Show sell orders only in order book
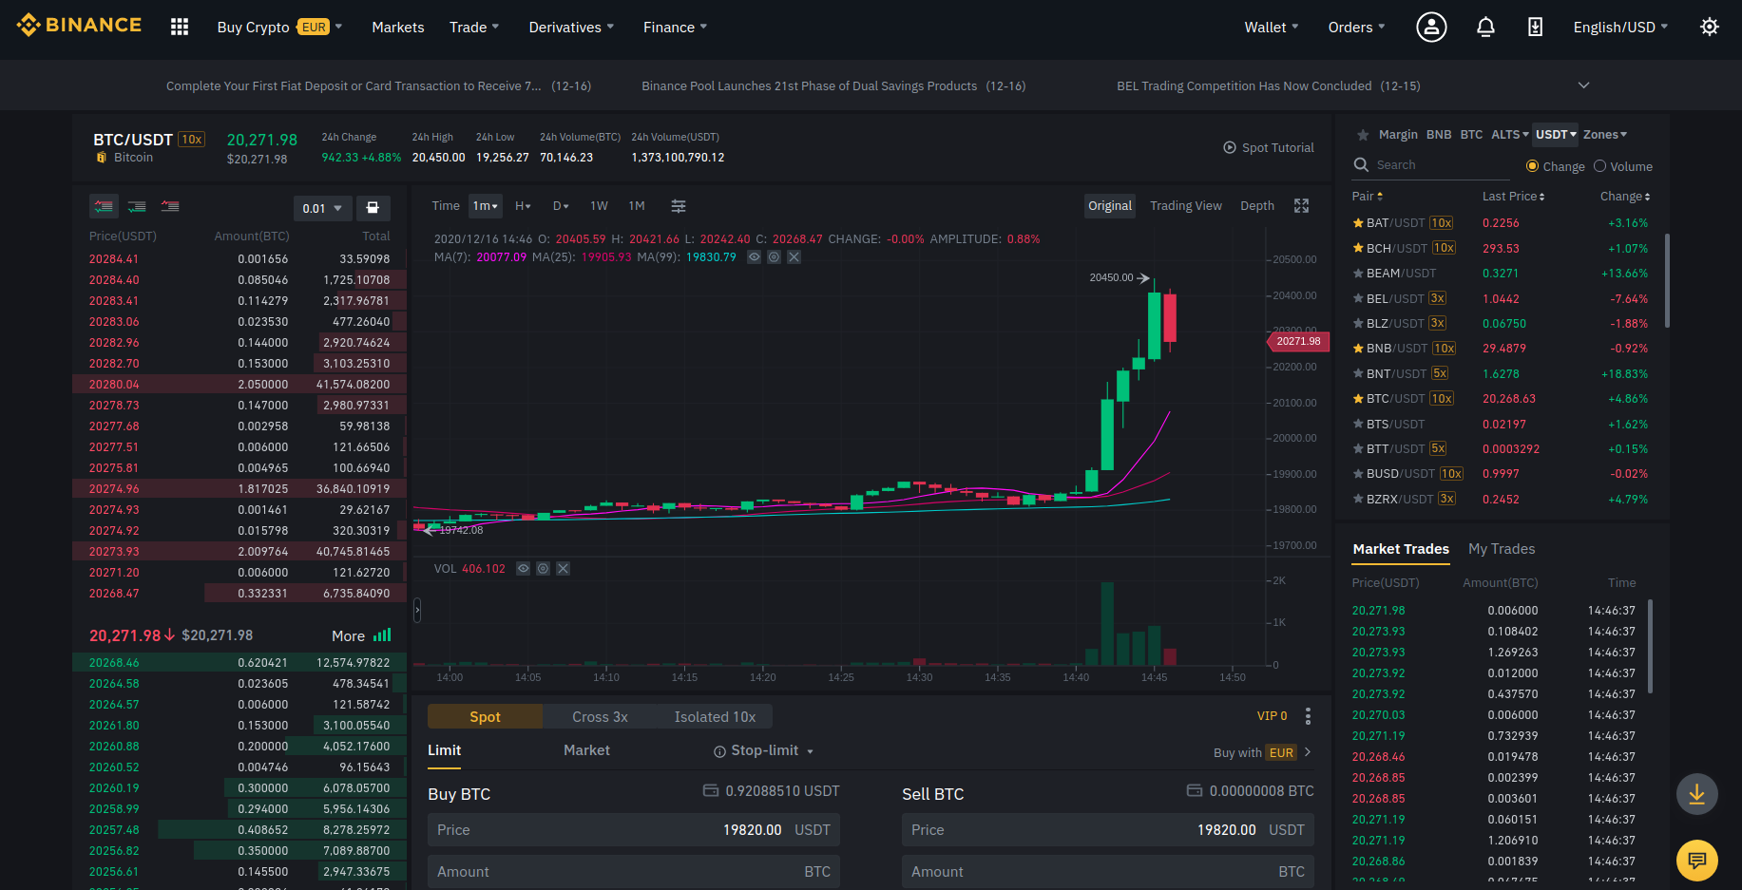 pos(170,206)
